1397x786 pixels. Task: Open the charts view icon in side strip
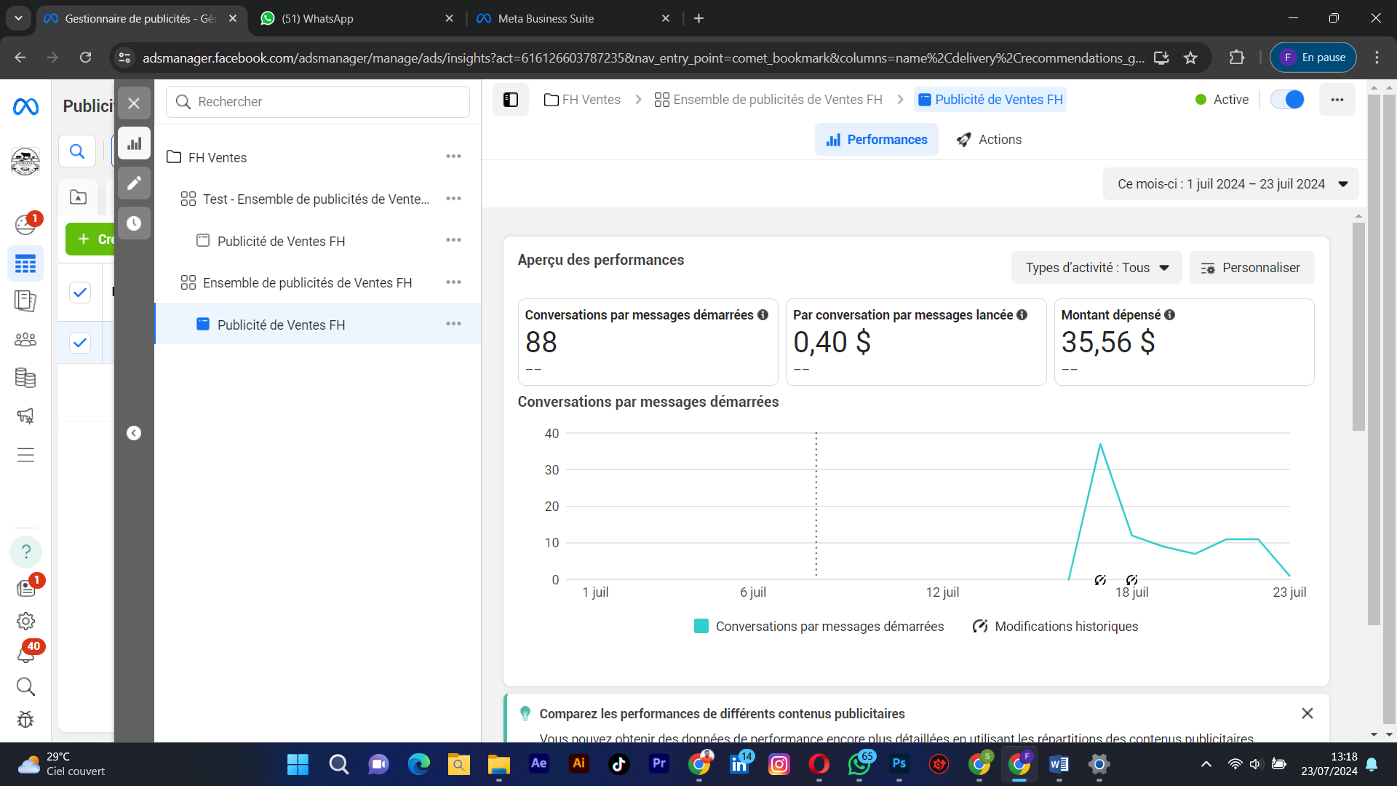coord(134,143)
